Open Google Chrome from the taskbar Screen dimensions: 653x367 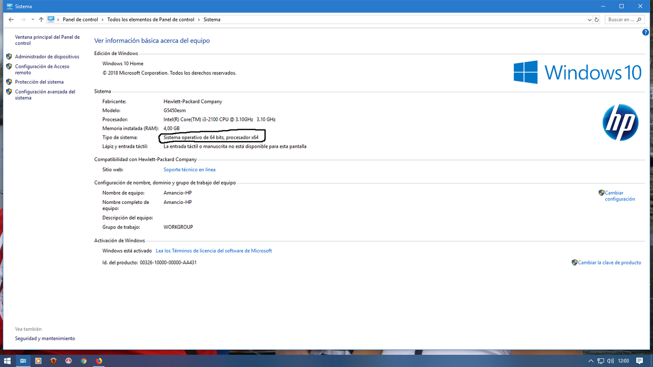[84, 361]
